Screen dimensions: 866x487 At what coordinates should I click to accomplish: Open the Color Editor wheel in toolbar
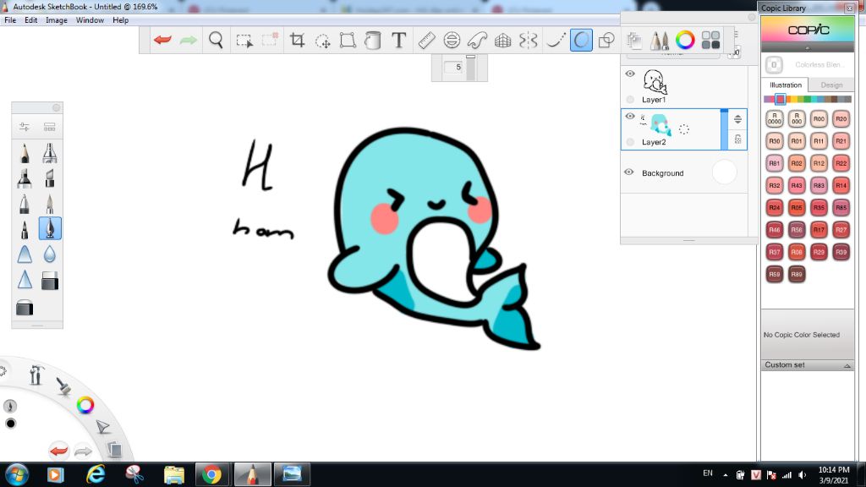[685, 41]
